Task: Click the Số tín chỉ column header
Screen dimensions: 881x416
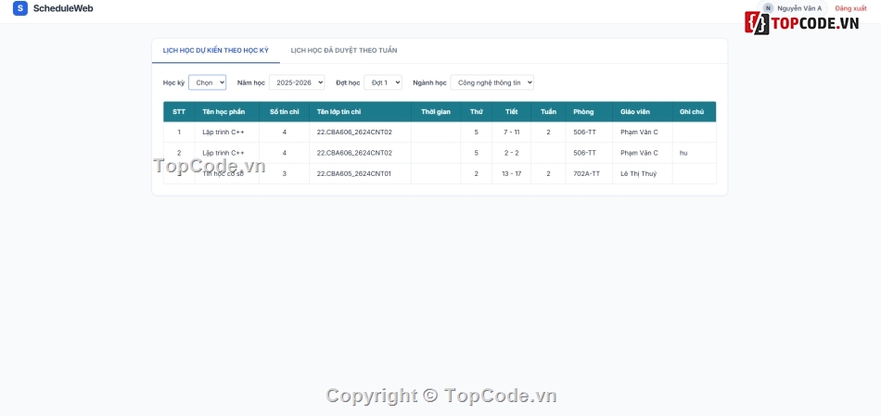Action: (284, 112)
